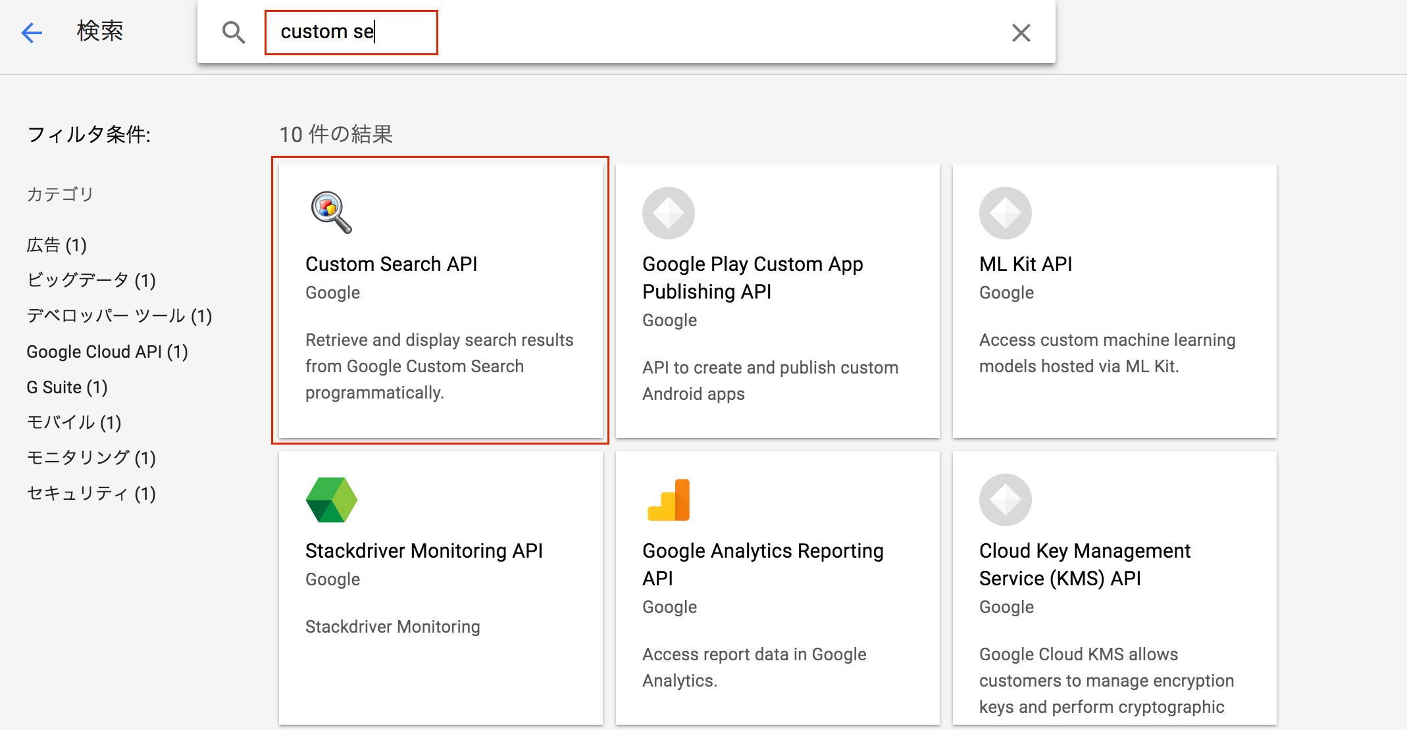Viewport: 1407px width, 730px height.
Task: Click the blue back arrow next to 検索
Action: pyautogui.click(x=31, y=32)
